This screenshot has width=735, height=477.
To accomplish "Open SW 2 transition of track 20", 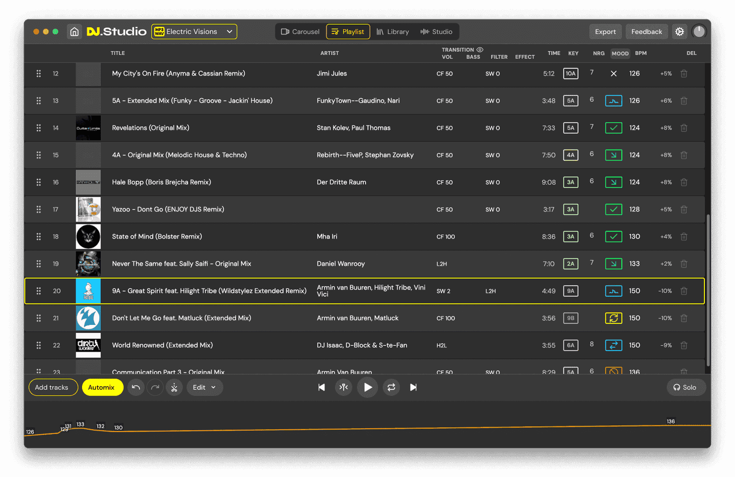I will (443, 291).
